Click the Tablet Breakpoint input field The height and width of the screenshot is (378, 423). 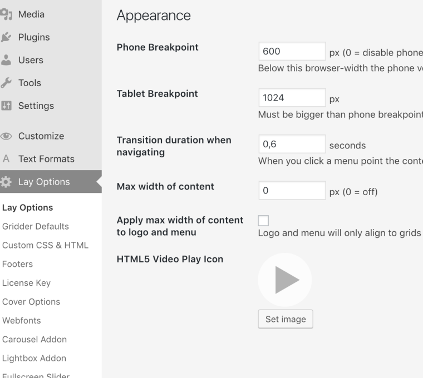(292, 98)
